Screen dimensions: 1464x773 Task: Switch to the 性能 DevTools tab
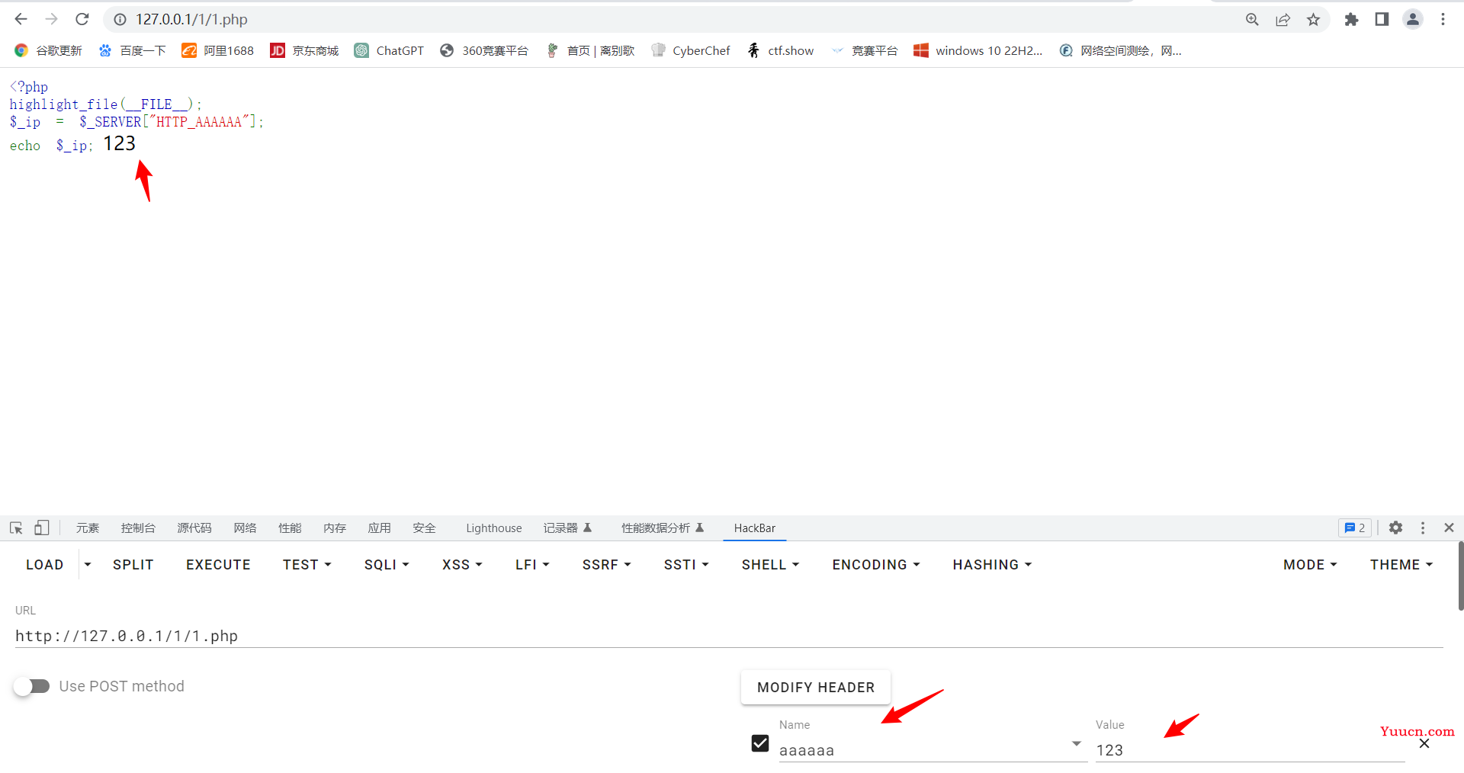pos(290,528)
